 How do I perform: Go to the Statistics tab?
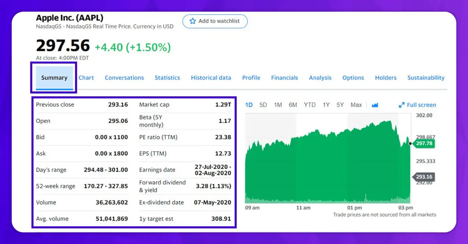pyautogui.click(x=167, y=78)
